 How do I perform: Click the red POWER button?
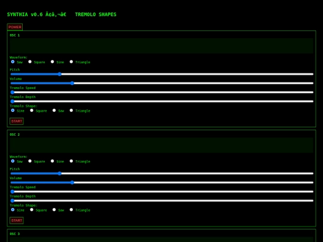point(15,27)
